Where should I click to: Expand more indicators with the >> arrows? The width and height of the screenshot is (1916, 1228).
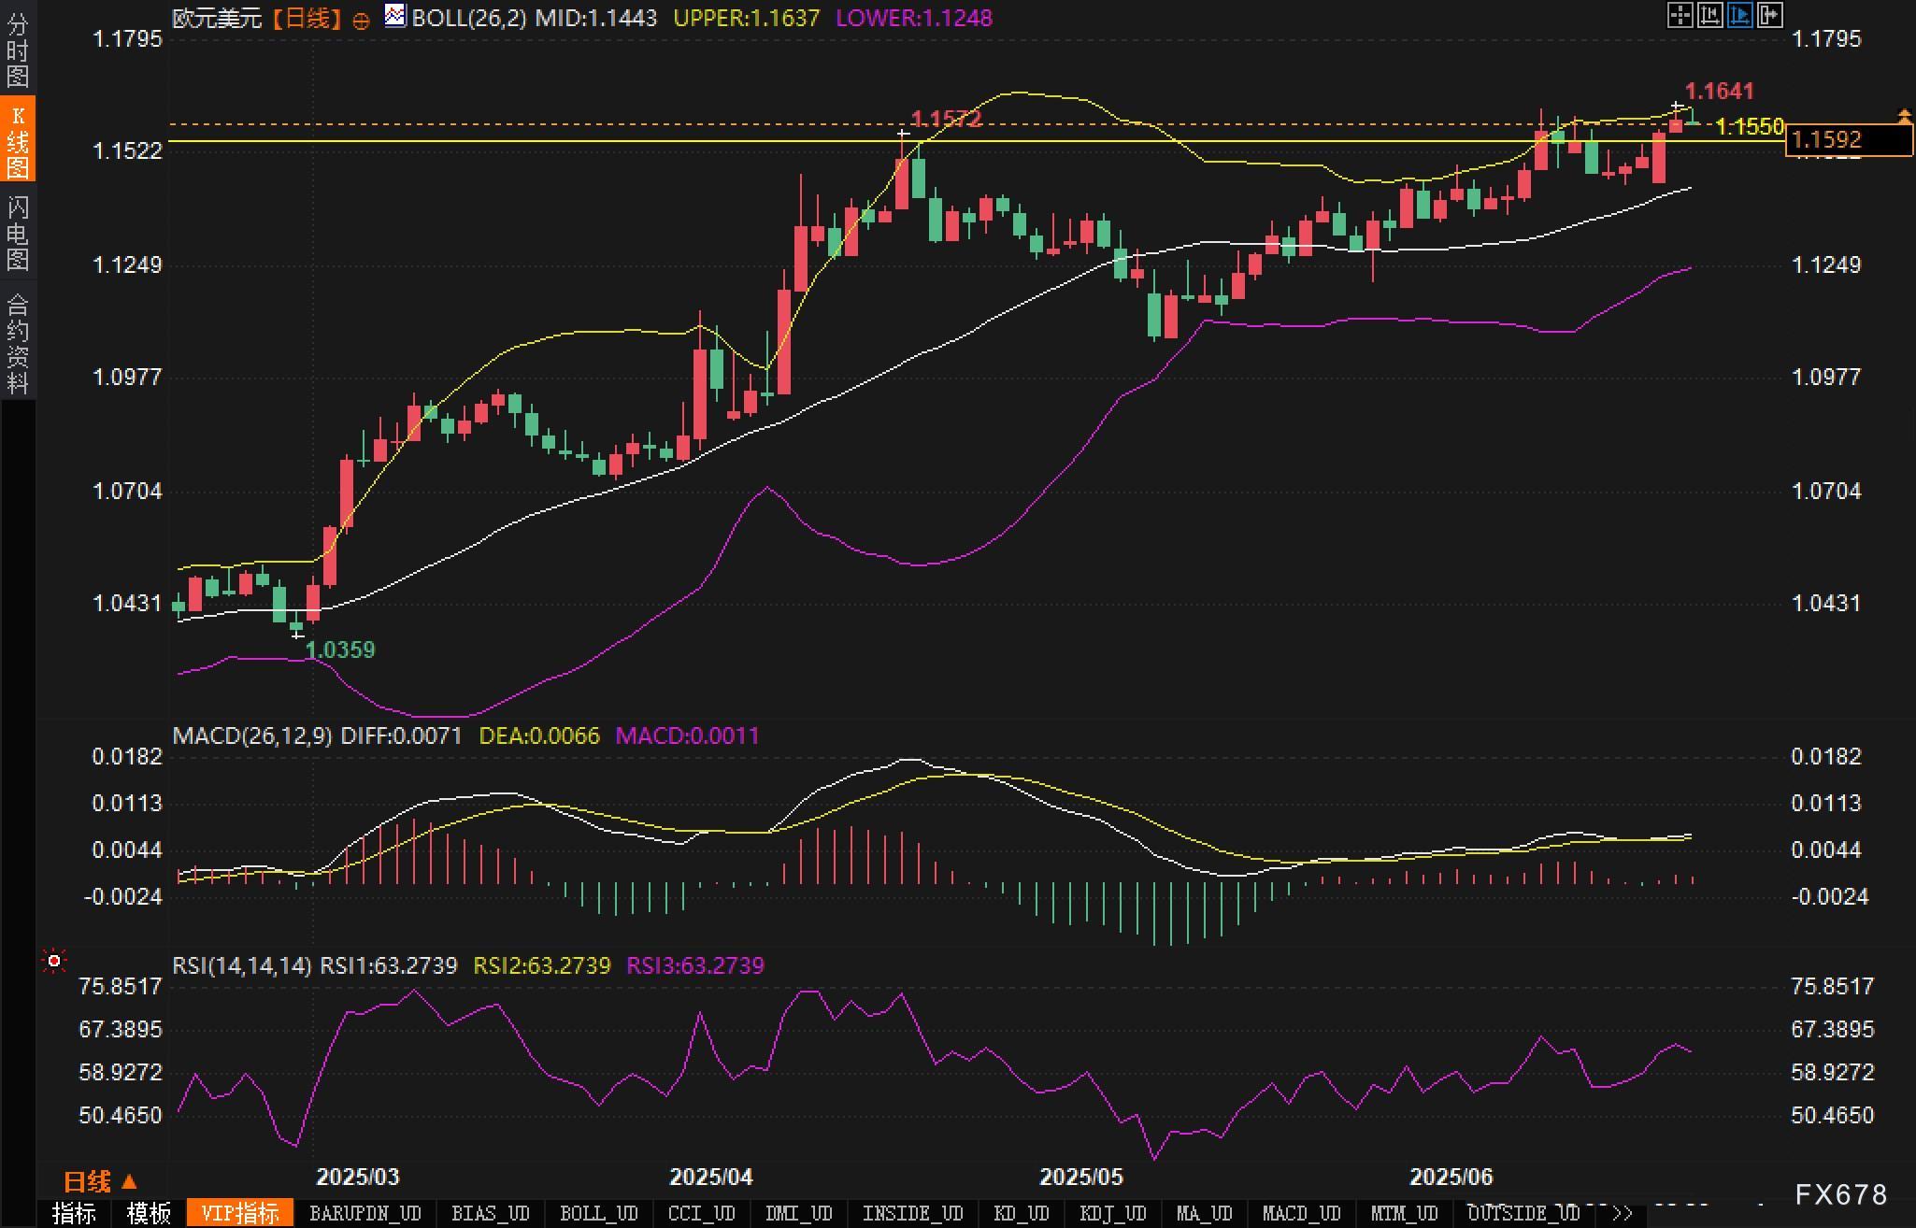tap(1623, 1213)
